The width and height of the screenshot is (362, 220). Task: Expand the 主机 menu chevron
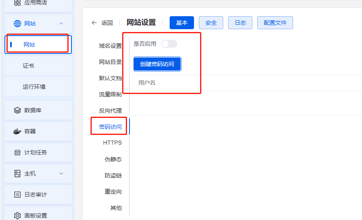tap(61, 173)
